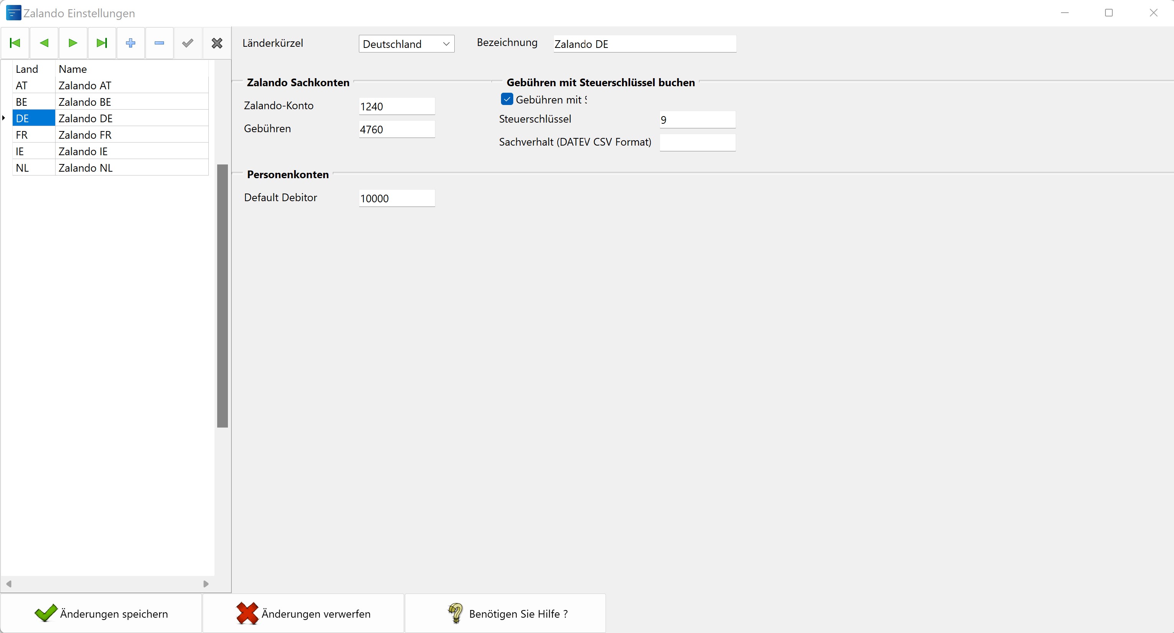
Task: Delete record with minus icon
Action: coord(159,43)
